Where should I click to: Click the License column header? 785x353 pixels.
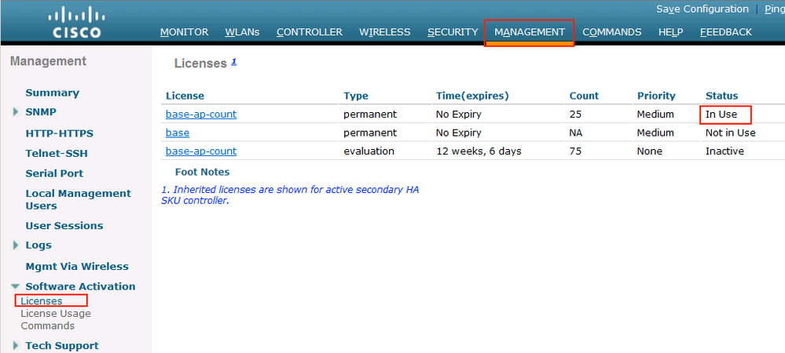(x=185, y=96)
